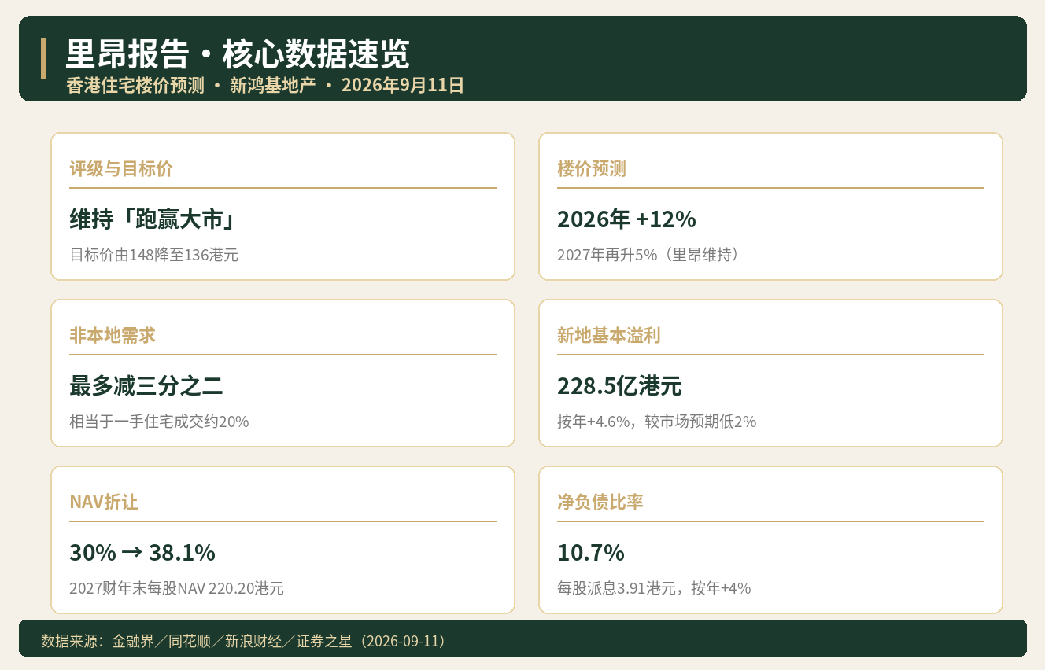The height and width of the screenshot is (670, 1045).
Task: Select the text 维持「跑赢大市」
Action: click(x=153, y=219)
